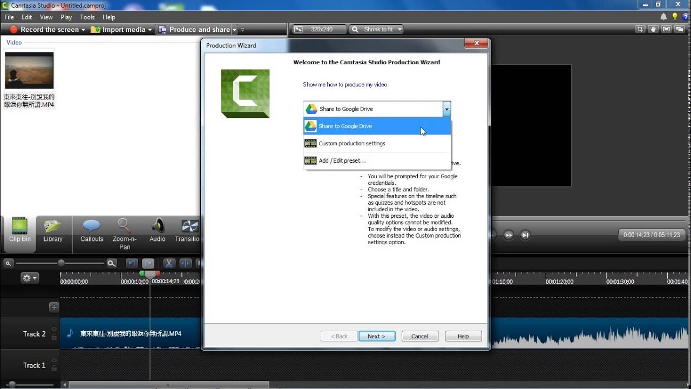Image resolution: width=691 pixels, height=389 pixels.
Task: Click the fast-forward playback button
Action: click(509, 235)
